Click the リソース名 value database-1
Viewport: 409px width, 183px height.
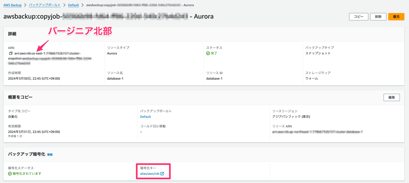click(115, 78)
